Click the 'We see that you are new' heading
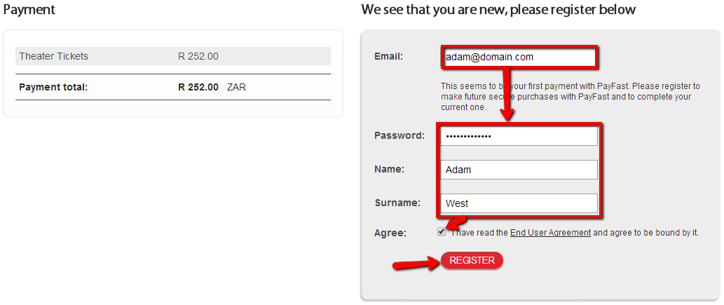The image size is (724, 305). 498,9
